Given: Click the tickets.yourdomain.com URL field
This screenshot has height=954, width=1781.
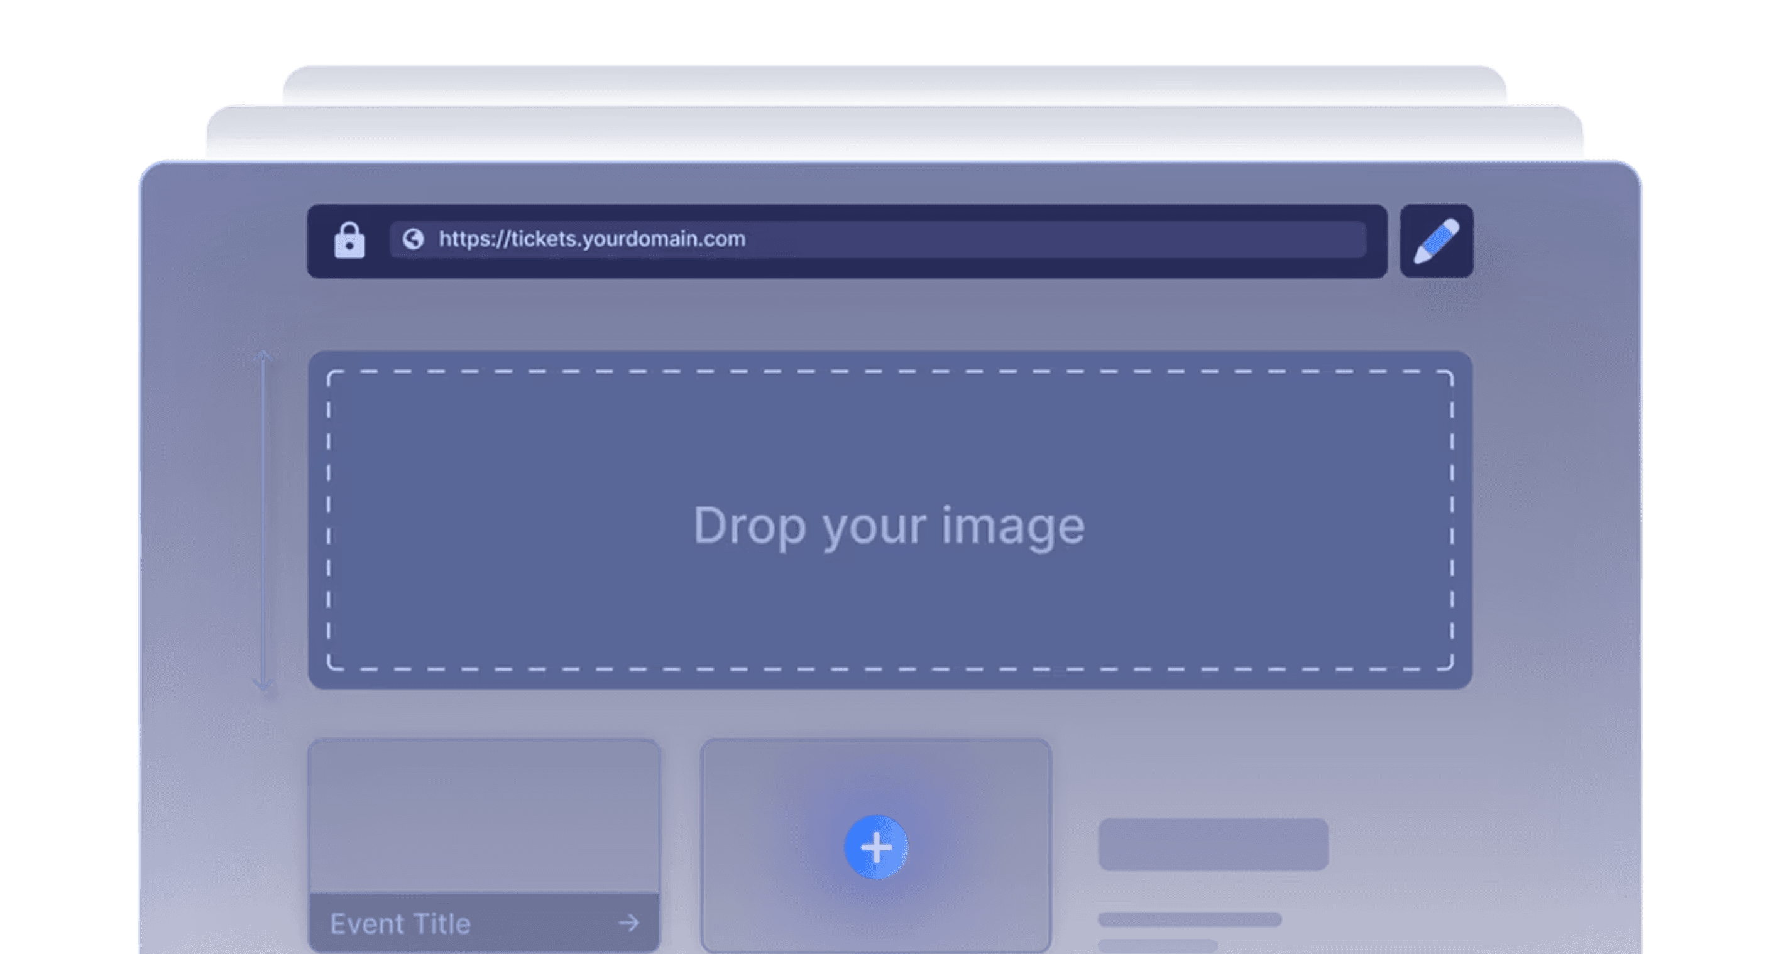Looking at the screenshot, I should pos(878,239).
